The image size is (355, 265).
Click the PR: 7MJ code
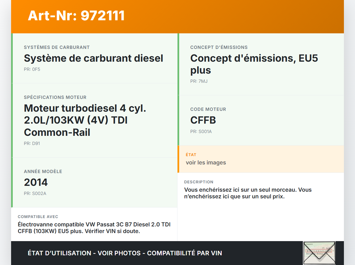pos(199,81)
